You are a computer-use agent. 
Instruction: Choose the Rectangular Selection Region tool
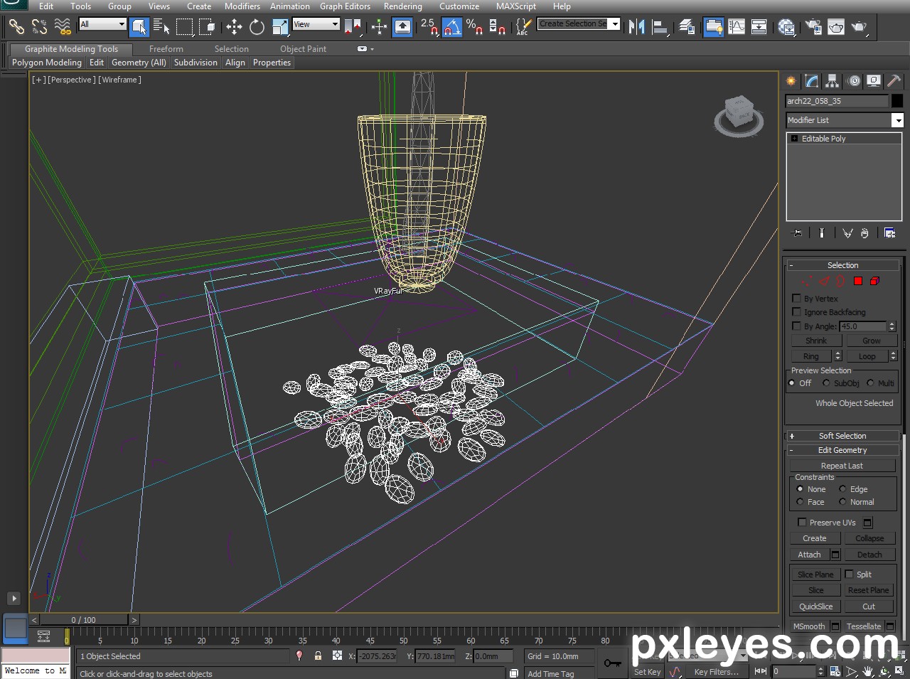[184, 27]
